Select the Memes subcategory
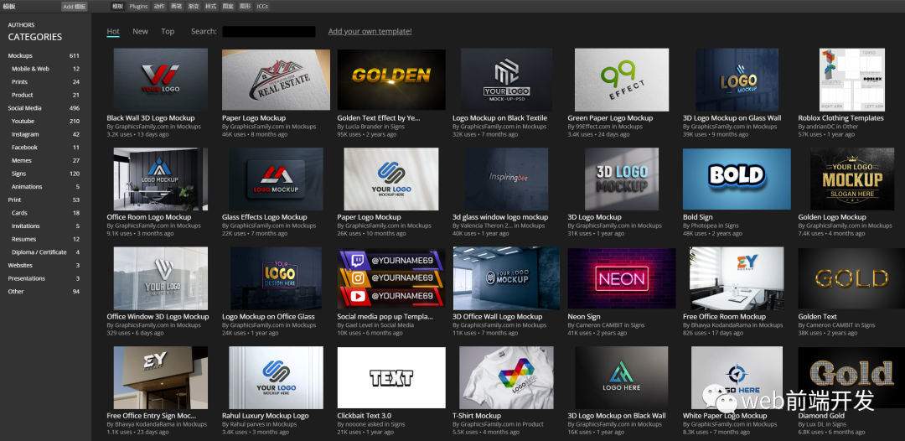 (x=44, y=160)
